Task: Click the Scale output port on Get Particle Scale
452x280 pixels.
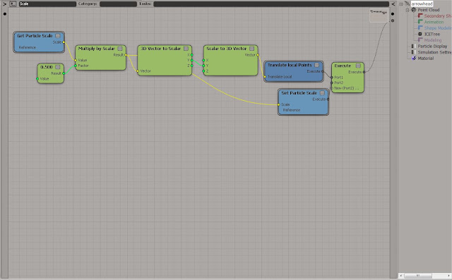Action: coord(64,42)
